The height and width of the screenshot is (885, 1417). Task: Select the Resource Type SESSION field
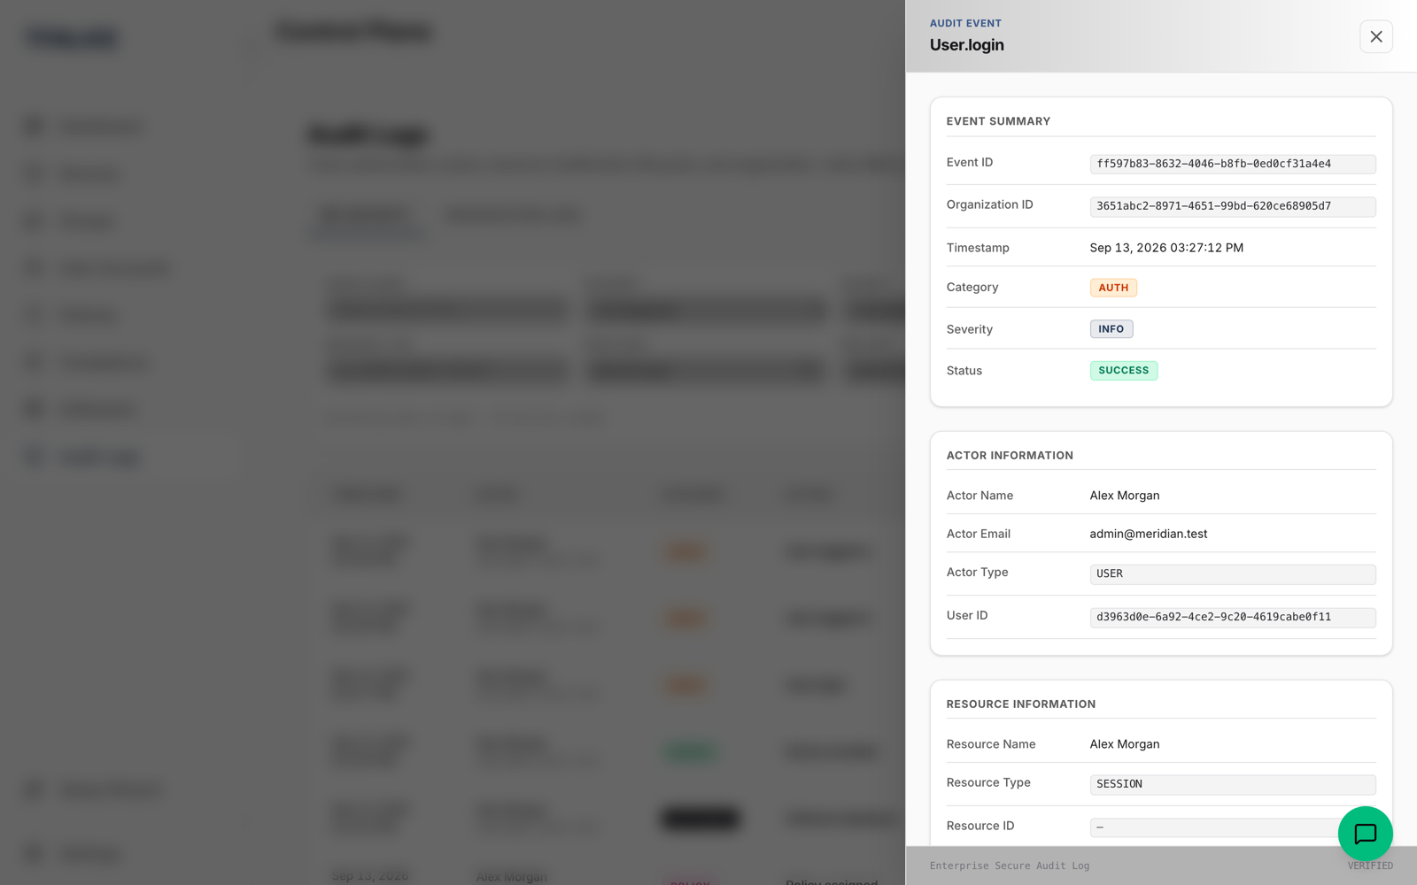pos(1232,784)
